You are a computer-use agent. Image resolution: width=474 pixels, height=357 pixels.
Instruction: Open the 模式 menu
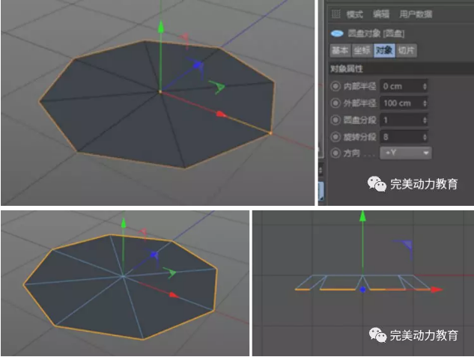[x=354, y=14]
